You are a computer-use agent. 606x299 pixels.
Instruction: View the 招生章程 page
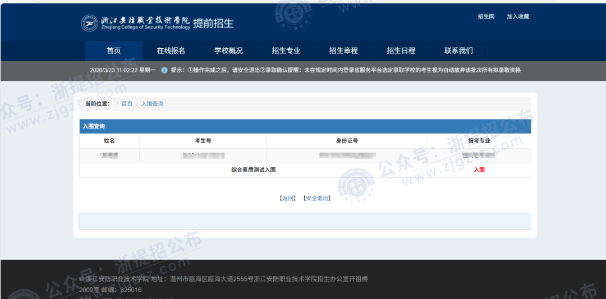click(343, 50)
